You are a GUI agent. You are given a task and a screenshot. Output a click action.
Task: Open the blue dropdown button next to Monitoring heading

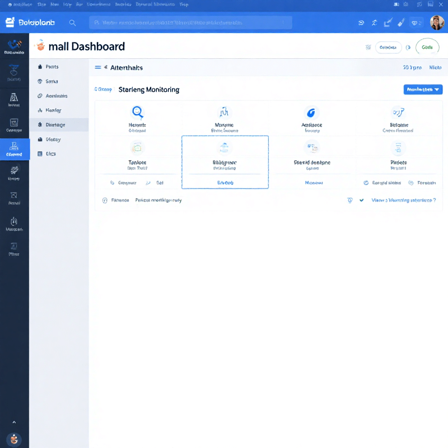tap(423, 89)
